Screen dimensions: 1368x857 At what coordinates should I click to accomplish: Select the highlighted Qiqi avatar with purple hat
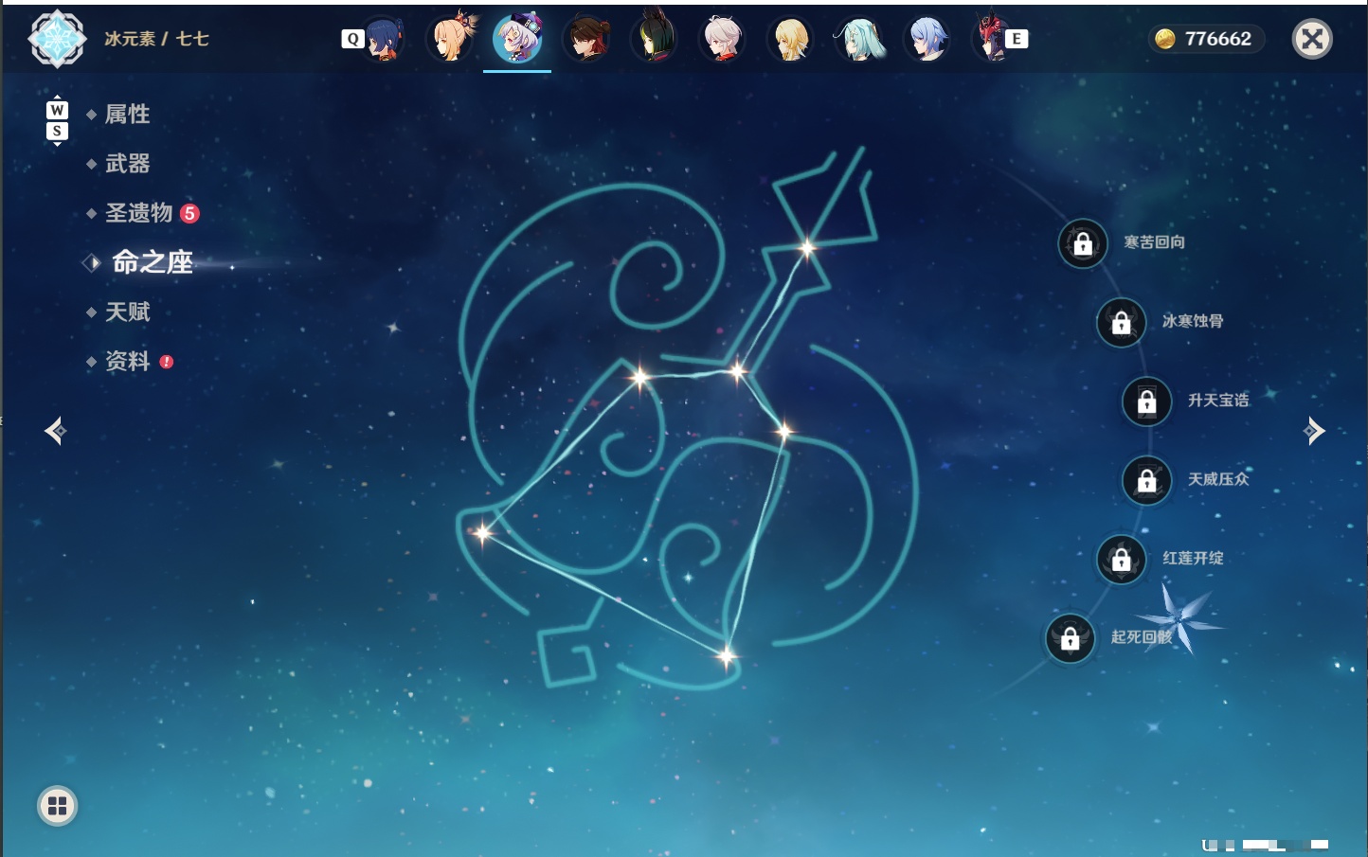click(517, 38)
